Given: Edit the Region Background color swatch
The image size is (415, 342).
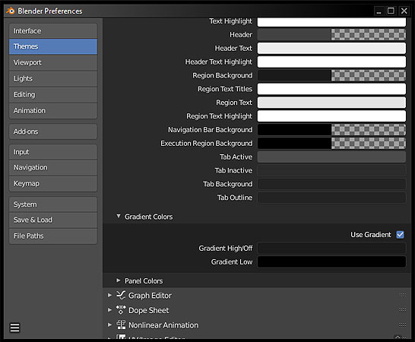Looking at the screenshot, I should coord(331,75).
